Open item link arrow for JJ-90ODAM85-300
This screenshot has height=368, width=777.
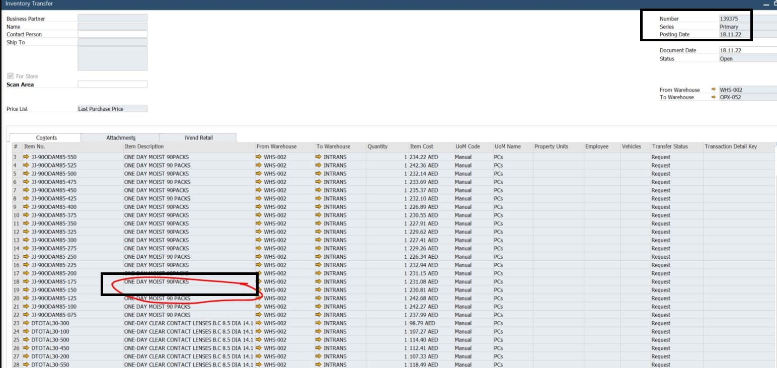click(26, 240)
